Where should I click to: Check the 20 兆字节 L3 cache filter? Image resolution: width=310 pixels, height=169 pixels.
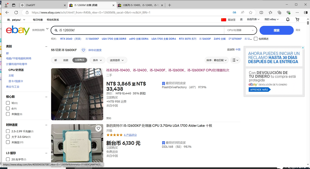pos(8,159)
